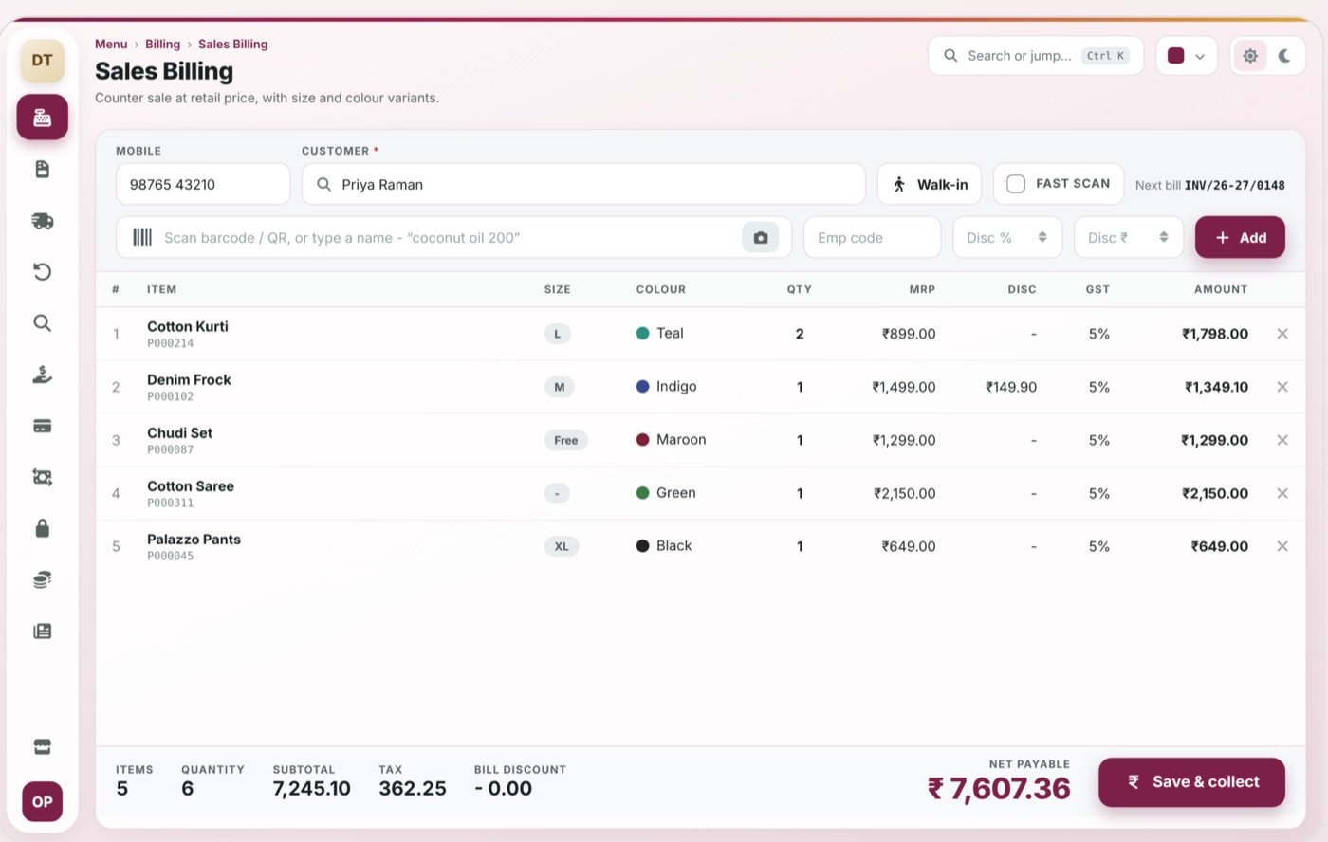The width and height of the screenshot is (1328, 842).
Task: Remove the Cotton Kurti row
Action: (x=1282, y=334)
